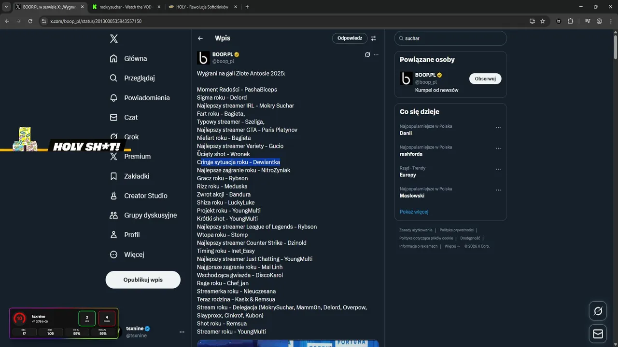The height and width of the screenshot is (347, 618).
Task: Open the reply filter settings icon
Action: click(x=373, y=39)
